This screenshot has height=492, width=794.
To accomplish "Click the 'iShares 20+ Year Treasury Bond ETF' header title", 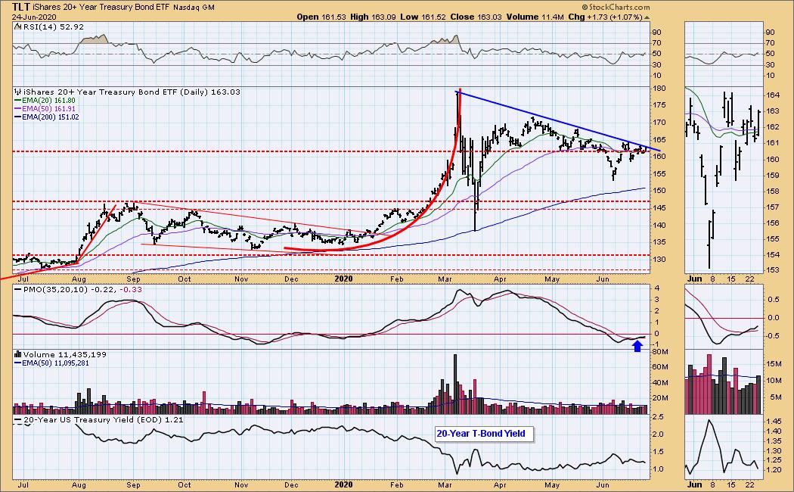I will click(x=101, y=7).
